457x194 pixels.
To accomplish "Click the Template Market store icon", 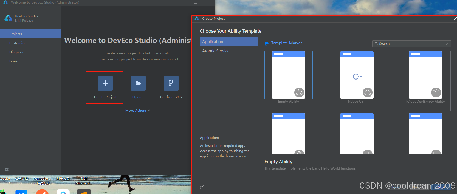I will (266, 43).
